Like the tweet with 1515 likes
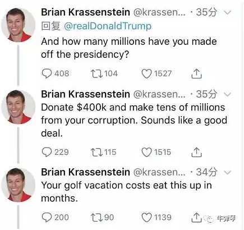Viewport: 244px width, 230px height. pos(146,152)
